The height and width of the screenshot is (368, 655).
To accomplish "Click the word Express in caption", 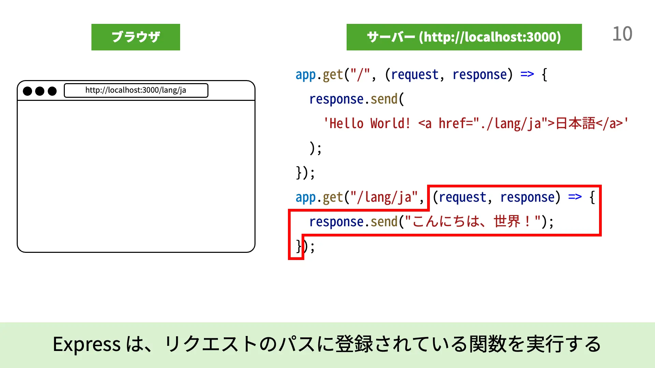I will point(87,344).
